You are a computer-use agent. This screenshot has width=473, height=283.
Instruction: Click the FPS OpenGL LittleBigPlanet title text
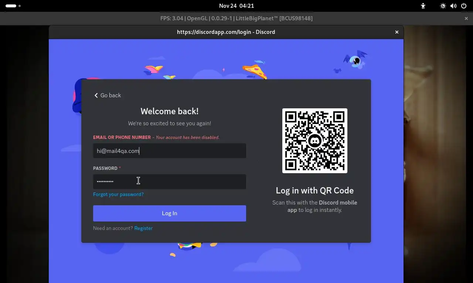coord(236,18)
